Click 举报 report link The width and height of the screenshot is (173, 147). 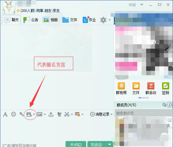pos(132,5)
